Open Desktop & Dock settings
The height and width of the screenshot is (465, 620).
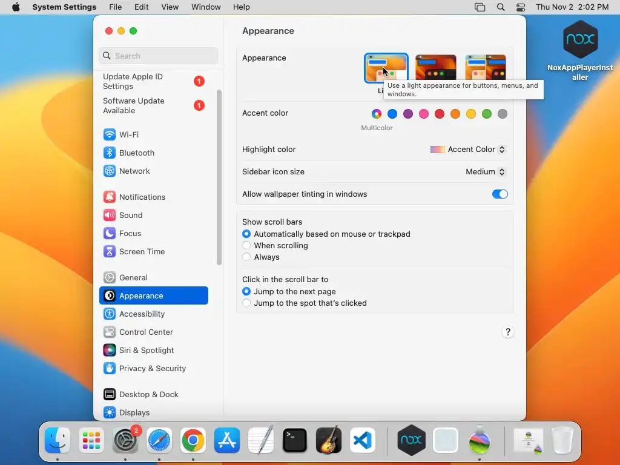154,395
